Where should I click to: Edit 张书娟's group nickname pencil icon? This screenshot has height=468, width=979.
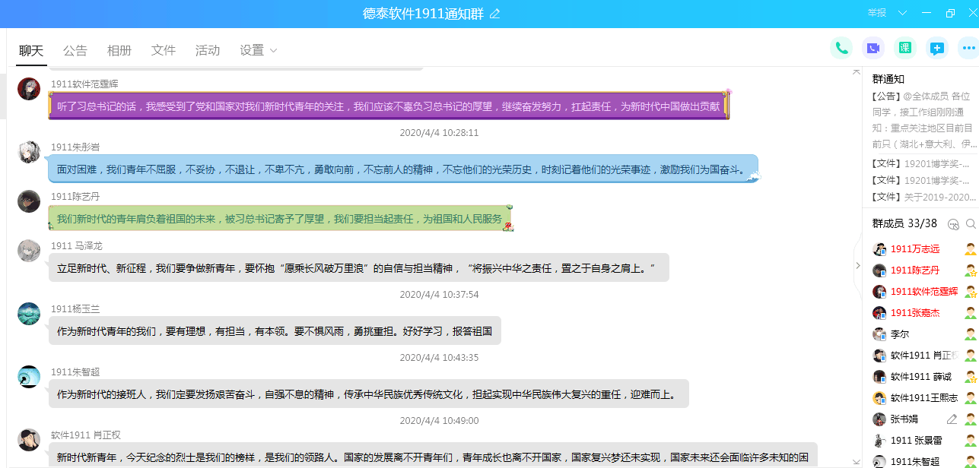[x=952, y=419]
